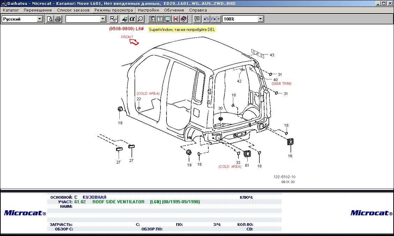This screenshot has width=394, height=236.
Task: Select part callout 16 on the diagram
Action: (290, 156)
